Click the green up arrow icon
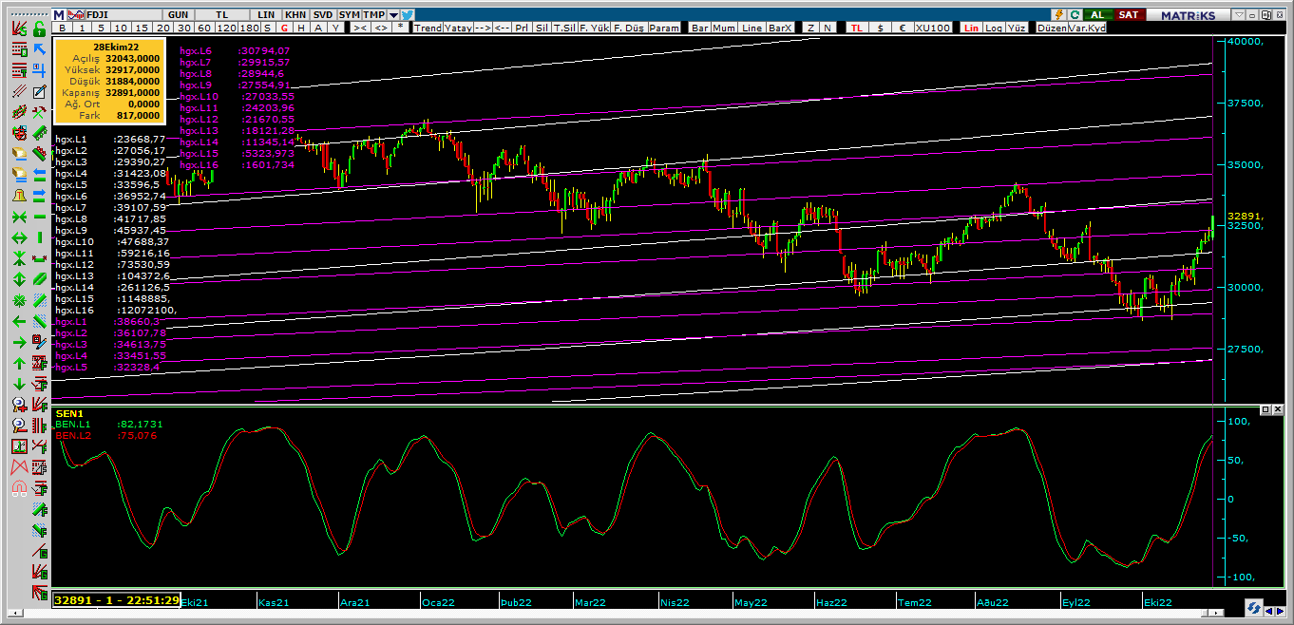This screenshot has height=625, width=1294. 19,362
